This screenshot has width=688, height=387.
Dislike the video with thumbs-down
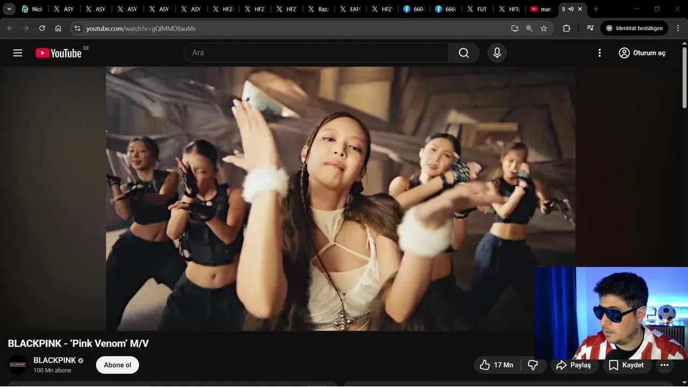533,365
